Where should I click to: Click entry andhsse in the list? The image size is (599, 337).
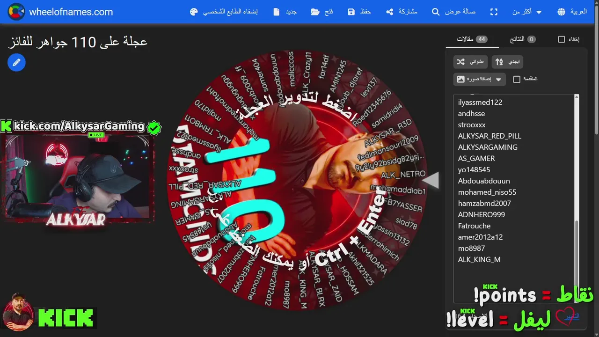(471, 113)
